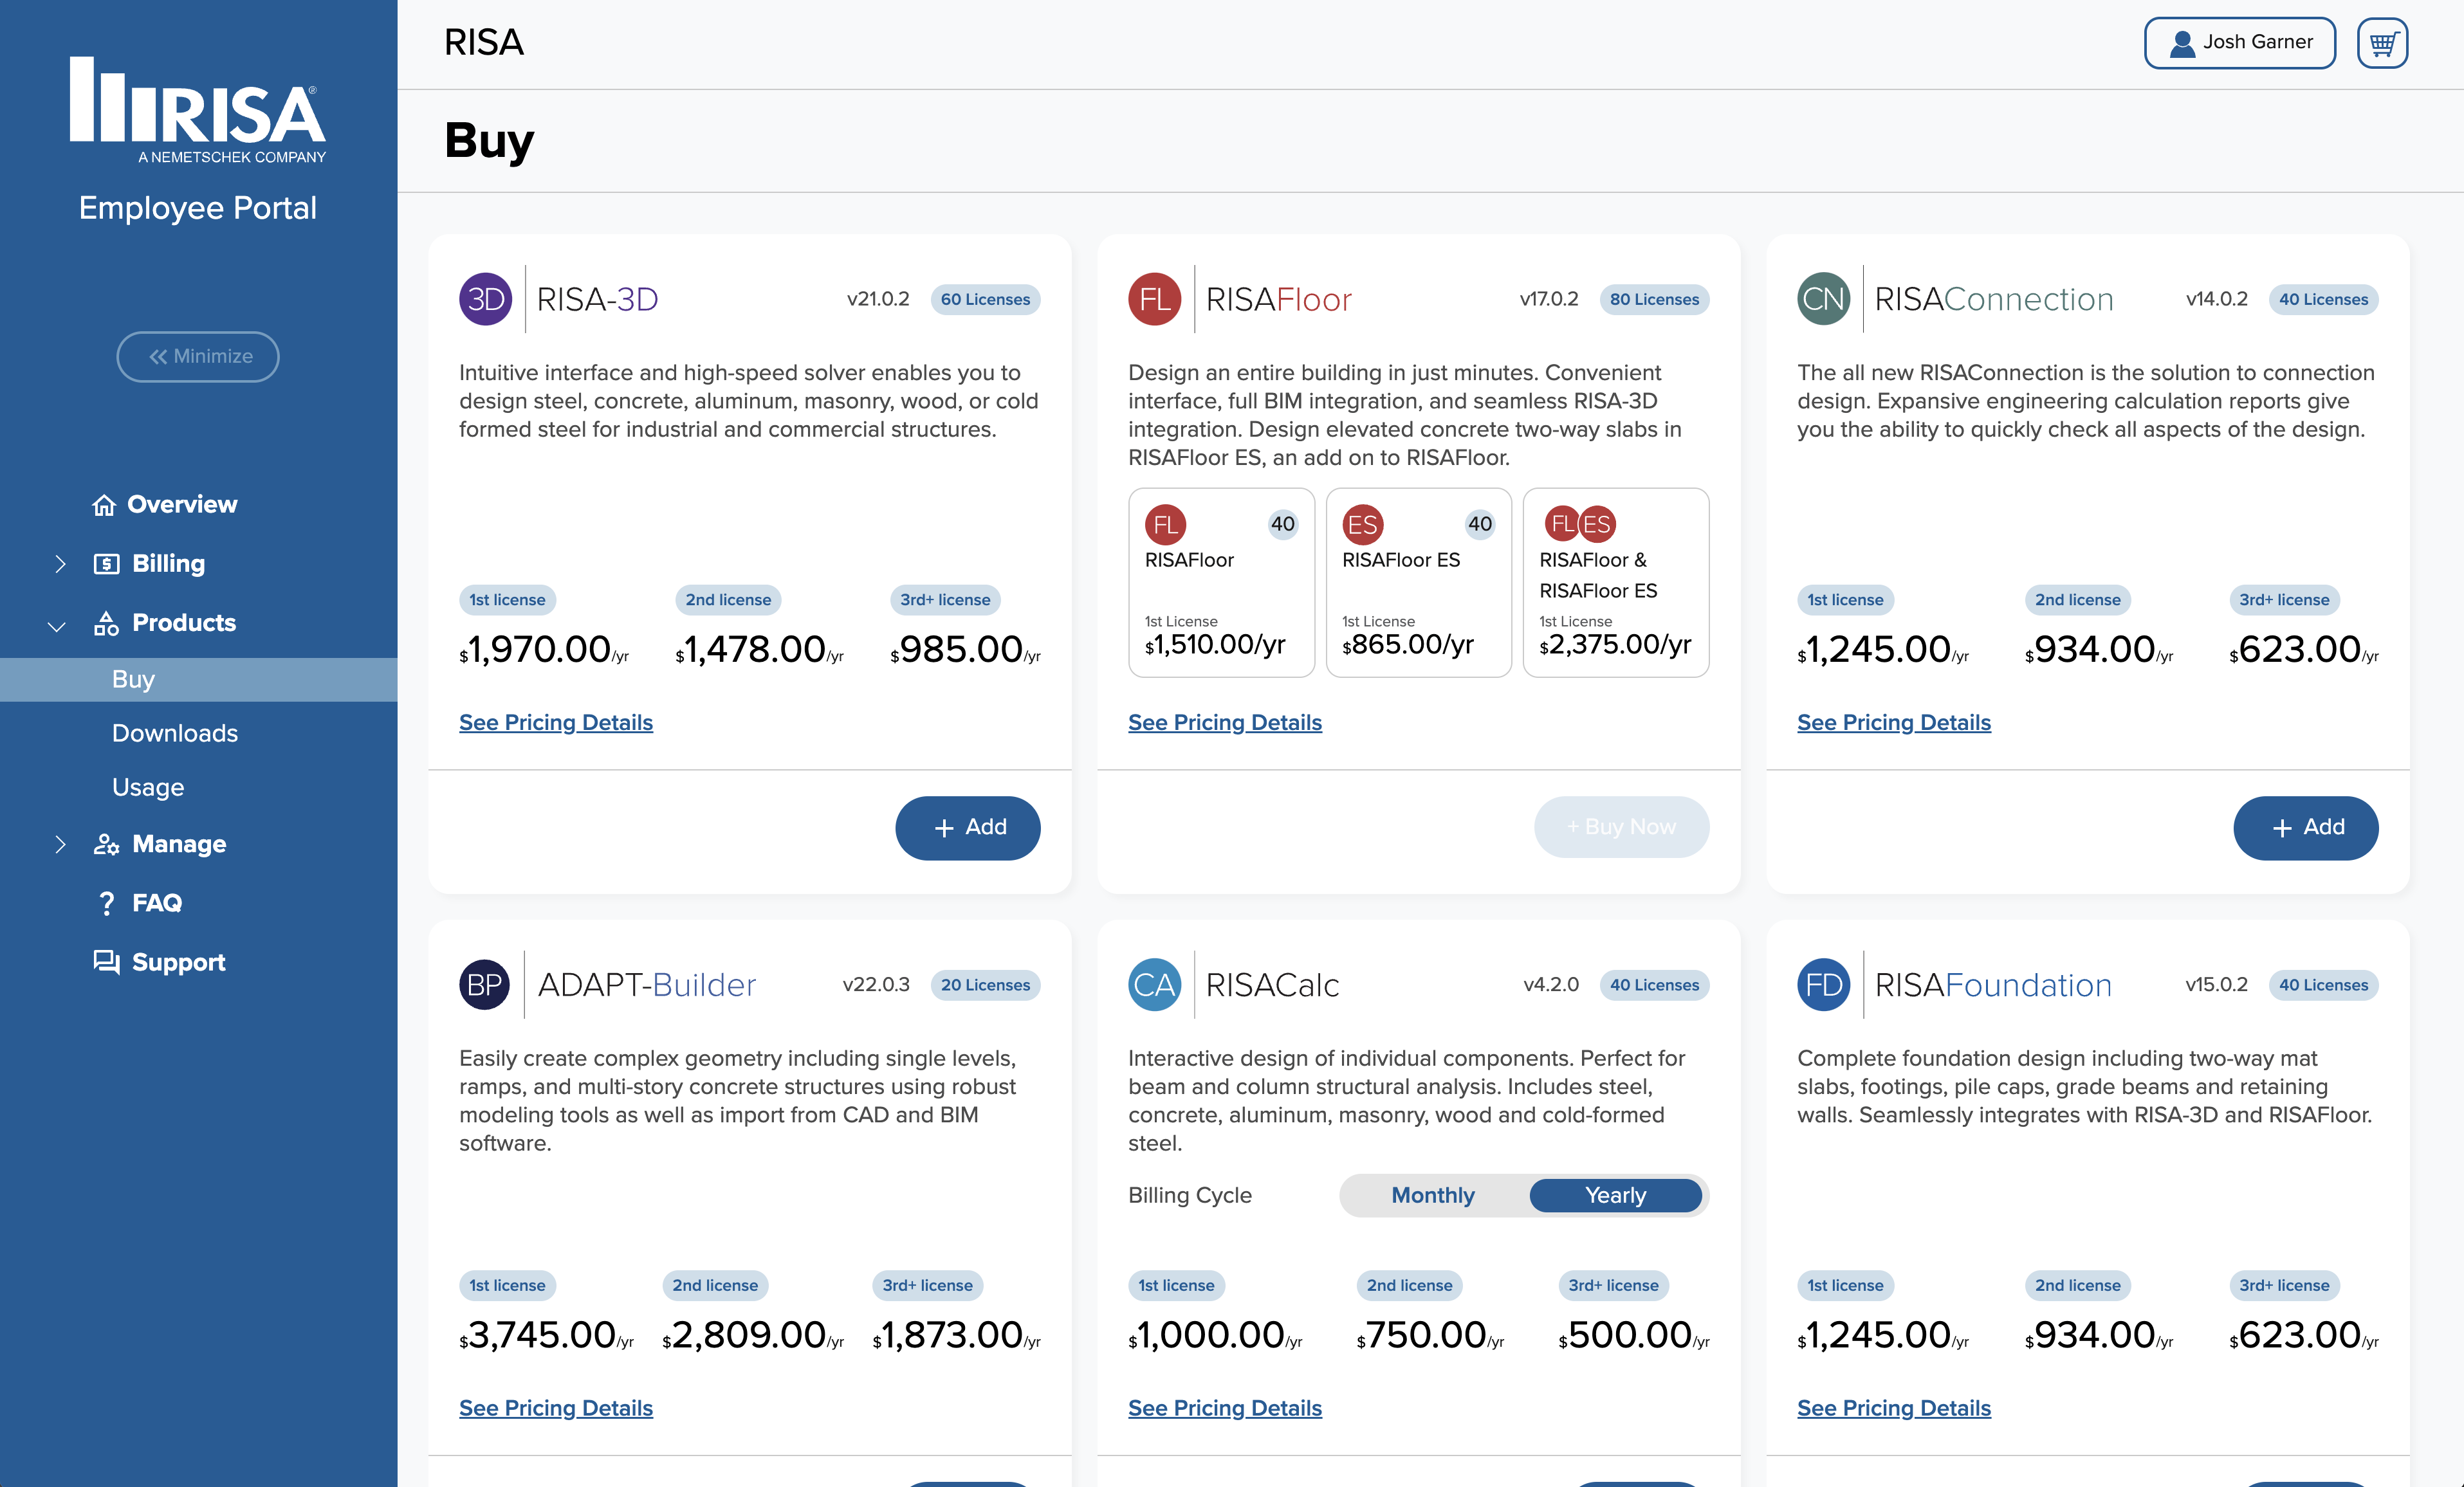Click the FAQ question mark icon
This screenshot has height=1487, width=2464.
click(106, 903)
